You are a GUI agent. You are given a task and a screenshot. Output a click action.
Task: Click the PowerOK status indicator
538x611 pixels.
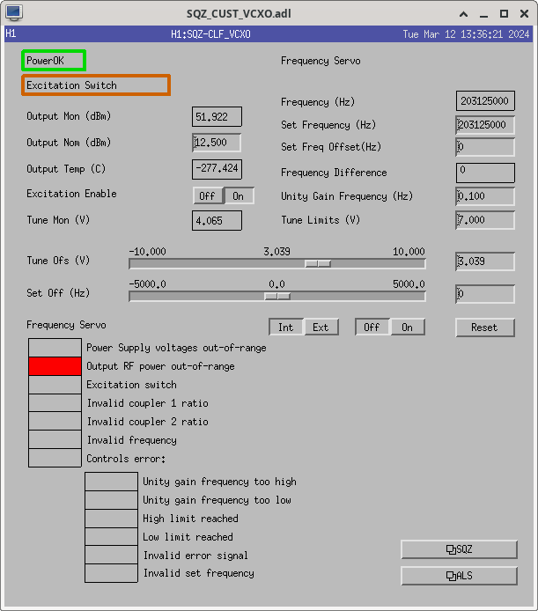pos(54,61)
